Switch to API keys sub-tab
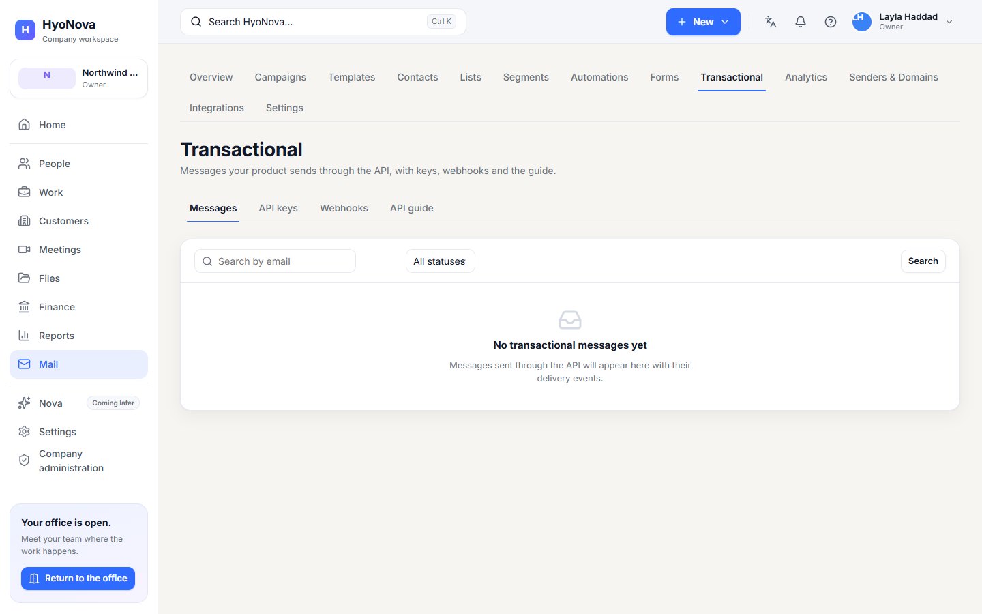 [x=278, y=208]
